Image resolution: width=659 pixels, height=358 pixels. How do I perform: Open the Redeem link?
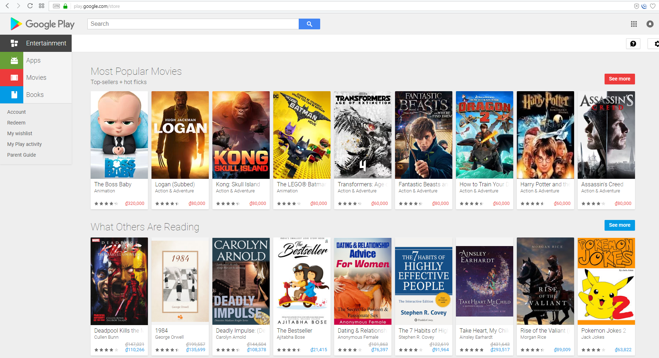pyautogui.click(x=16, y=123)
